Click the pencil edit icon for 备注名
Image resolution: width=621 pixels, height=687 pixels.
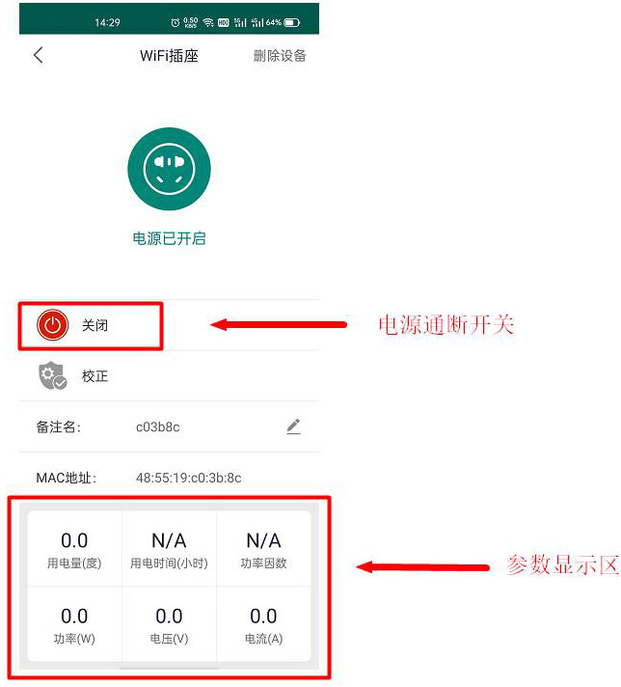click(293, 426)
